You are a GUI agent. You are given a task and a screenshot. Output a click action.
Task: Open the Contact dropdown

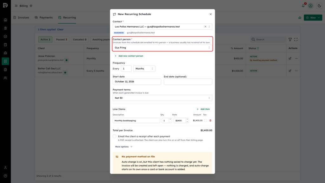click(x=162, y=27)
